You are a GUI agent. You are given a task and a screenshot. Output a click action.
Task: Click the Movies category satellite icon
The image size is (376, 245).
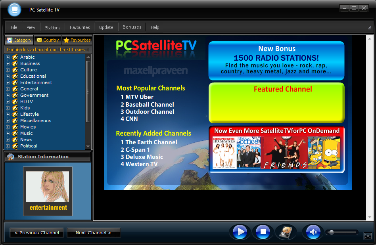tap(15, 127)
